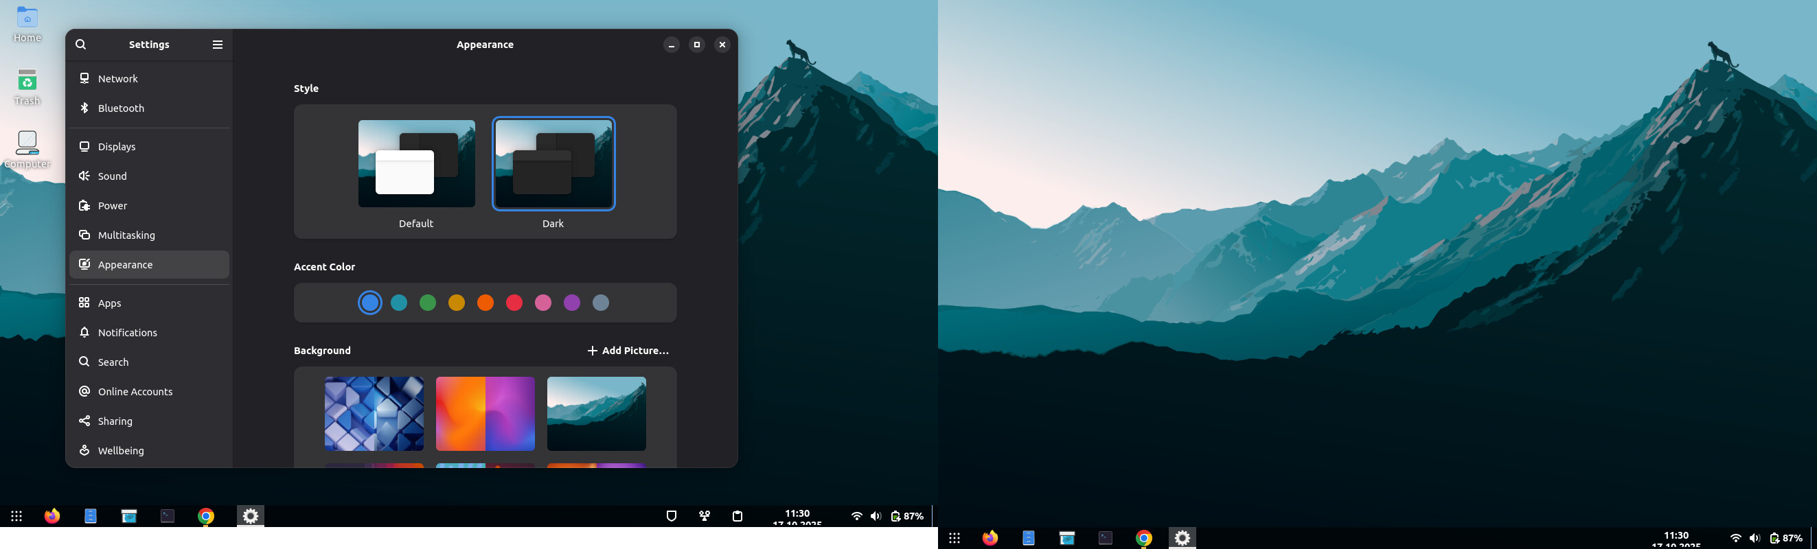Click the clipboard icon in system tray
Viewport: 1817px width, 549px height.
737,516
